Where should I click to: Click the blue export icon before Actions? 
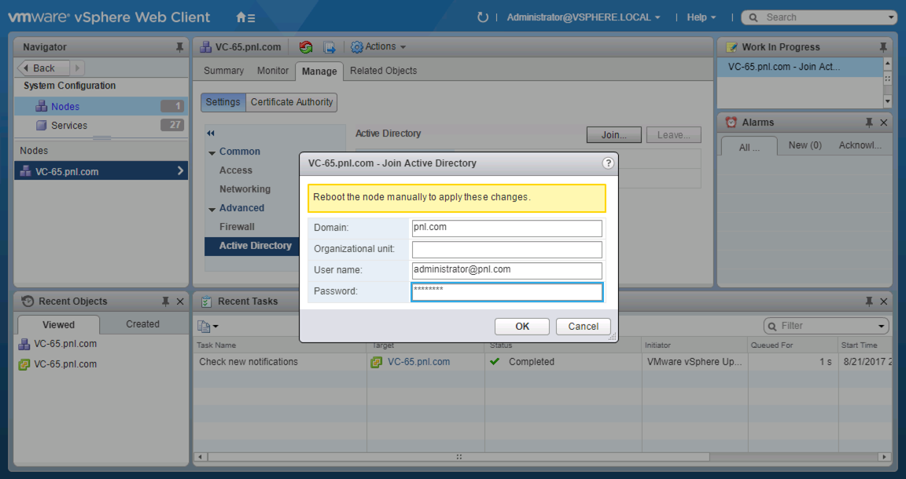click(330, 47)
